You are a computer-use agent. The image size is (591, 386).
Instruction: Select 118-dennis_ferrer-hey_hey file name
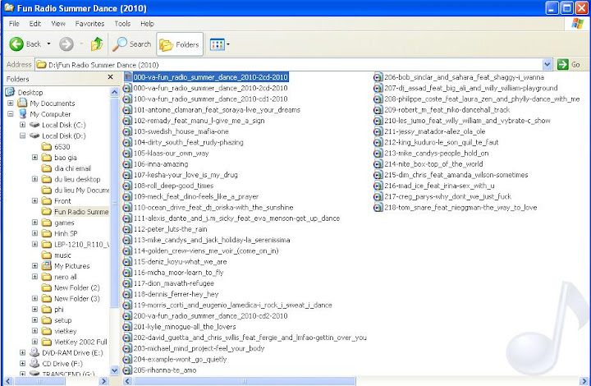pyautogui.click(x=176, y=294)
